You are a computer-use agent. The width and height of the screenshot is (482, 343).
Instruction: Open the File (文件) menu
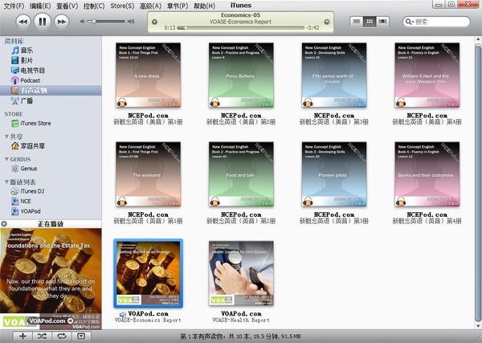(x=14, y=6)
